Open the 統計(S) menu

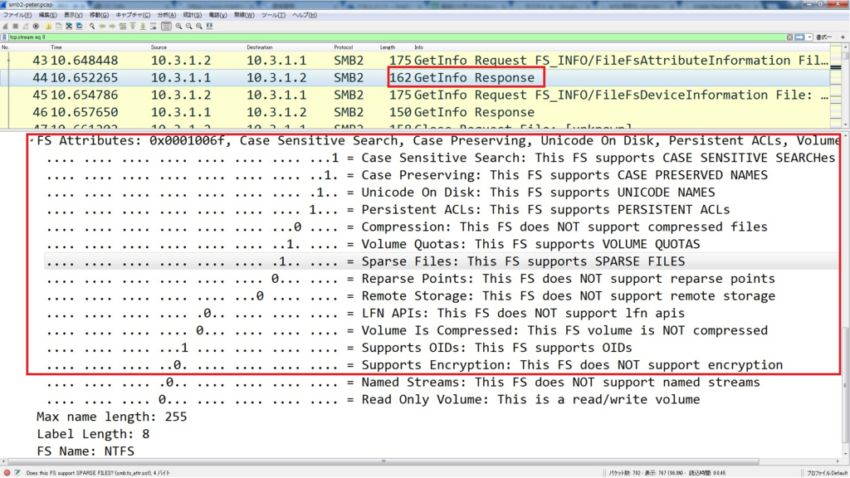coord(192,15)
